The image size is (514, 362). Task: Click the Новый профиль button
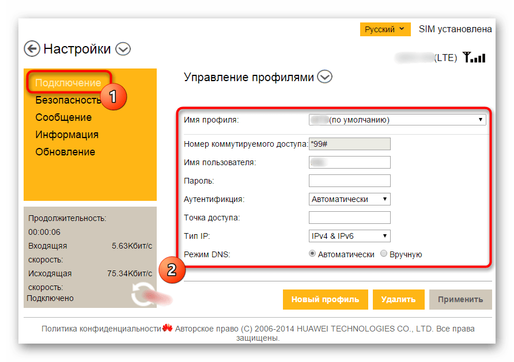tap(325, 299)
